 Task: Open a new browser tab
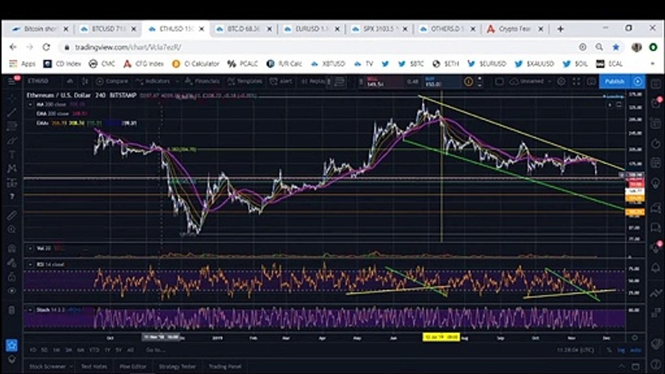[x=560, y=29]
